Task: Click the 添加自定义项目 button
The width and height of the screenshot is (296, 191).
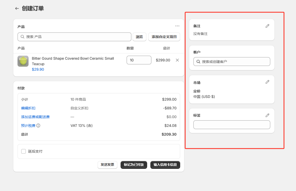Action: [164, 37]
